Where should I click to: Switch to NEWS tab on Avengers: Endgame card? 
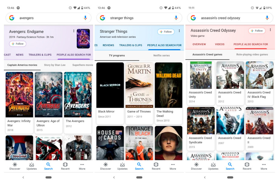(20, 55)
